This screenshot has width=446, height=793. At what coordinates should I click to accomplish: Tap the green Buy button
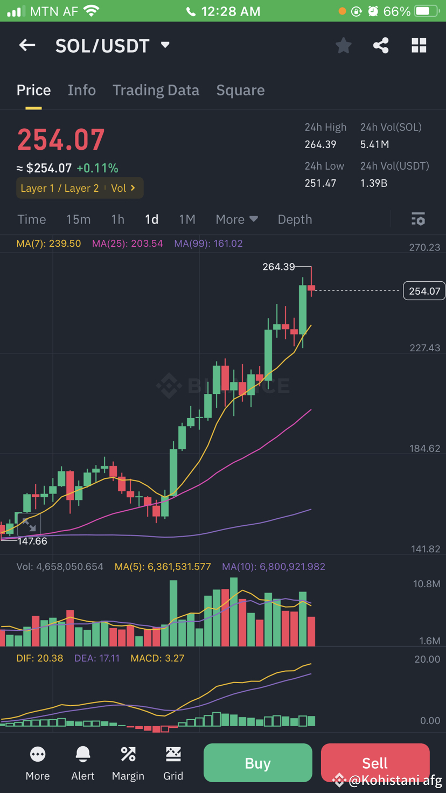coord(258,763)
